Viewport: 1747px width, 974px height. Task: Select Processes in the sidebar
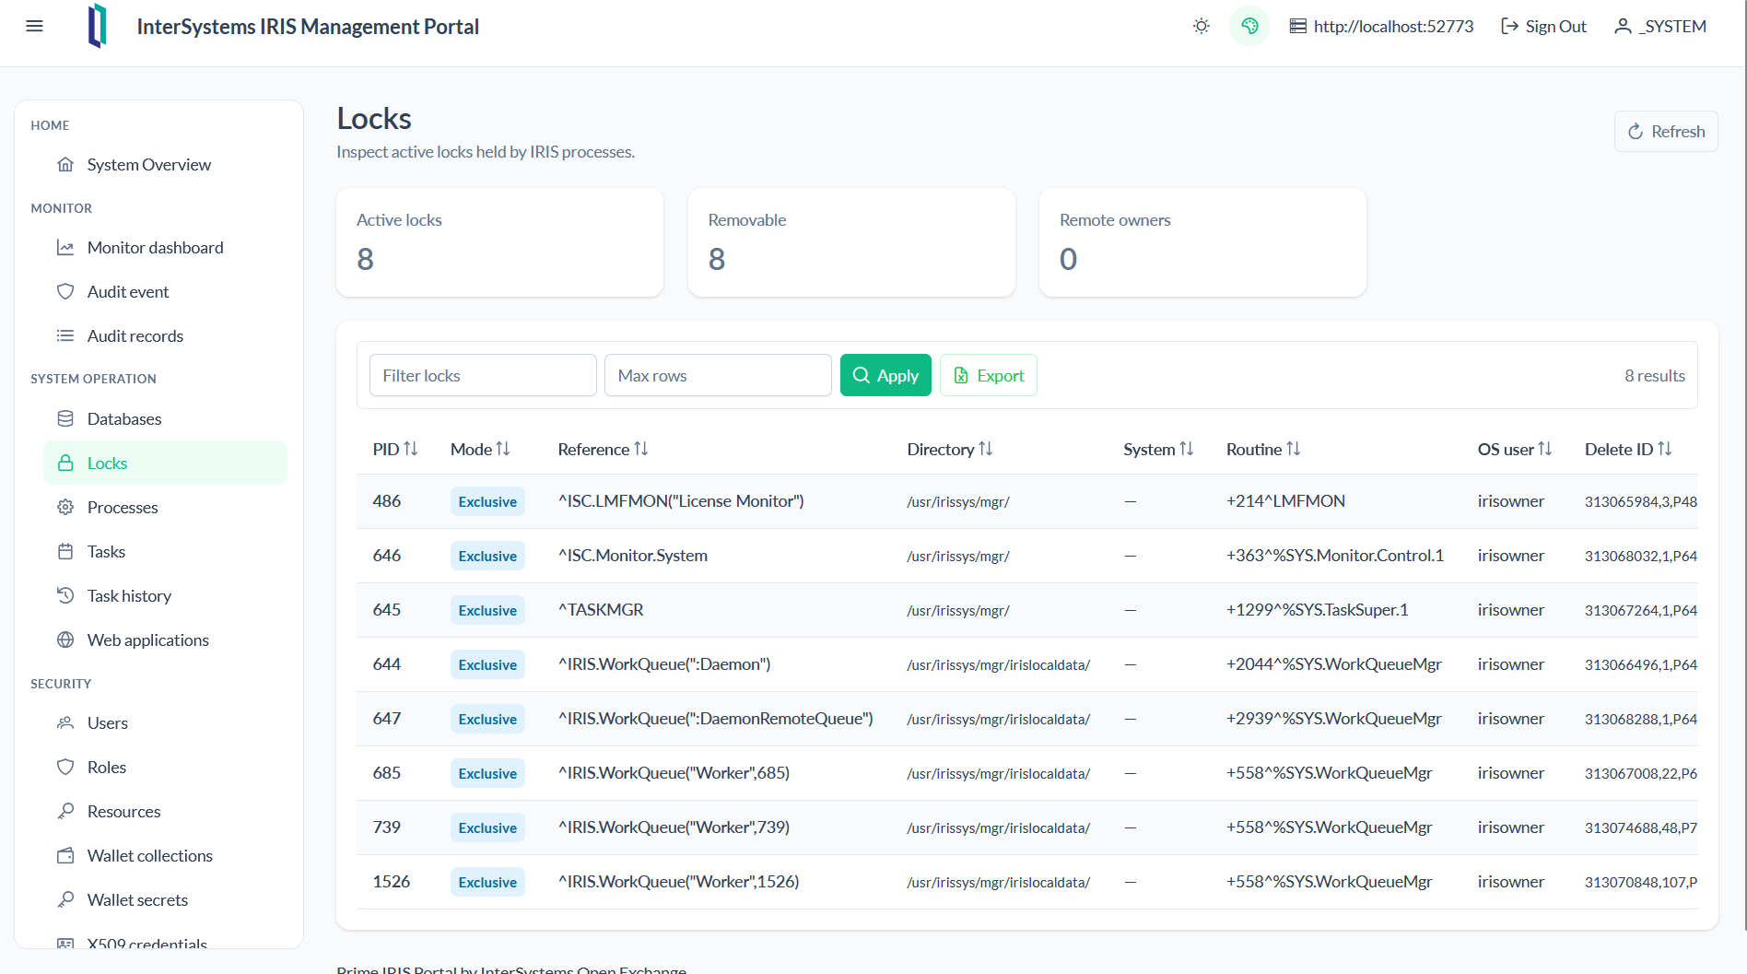[x=165, y=507]
